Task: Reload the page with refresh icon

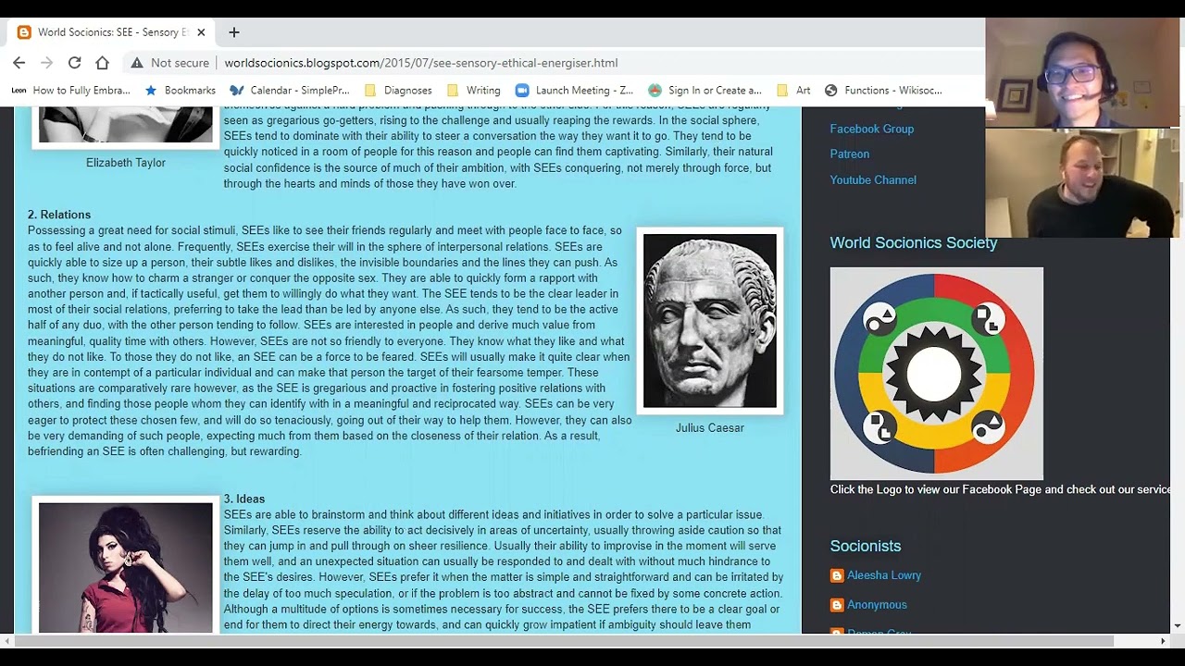Action: pyautogui.click(x=75, y=63)
